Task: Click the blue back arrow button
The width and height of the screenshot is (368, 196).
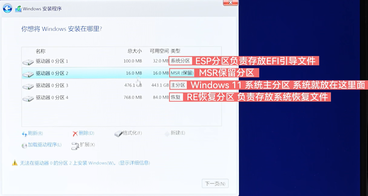Action: tap(7, 9)
